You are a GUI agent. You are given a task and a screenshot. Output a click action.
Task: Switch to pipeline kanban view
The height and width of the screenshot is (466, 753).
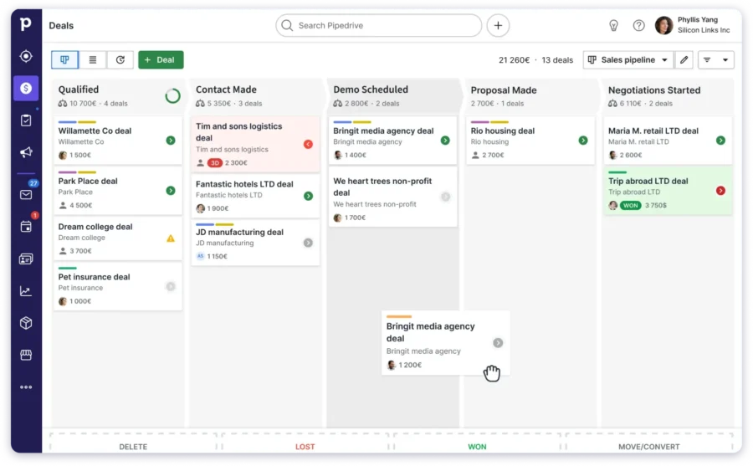click(x=64, y=59)
